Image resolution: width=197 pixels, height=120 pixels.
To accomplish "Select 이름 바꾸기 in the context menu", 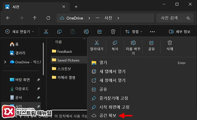I will [133, 48].
